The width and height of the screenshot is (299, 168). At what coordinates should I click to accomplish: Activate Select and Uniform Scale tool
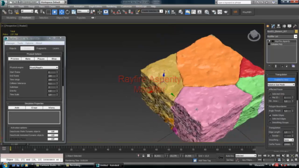click(74, 12)
